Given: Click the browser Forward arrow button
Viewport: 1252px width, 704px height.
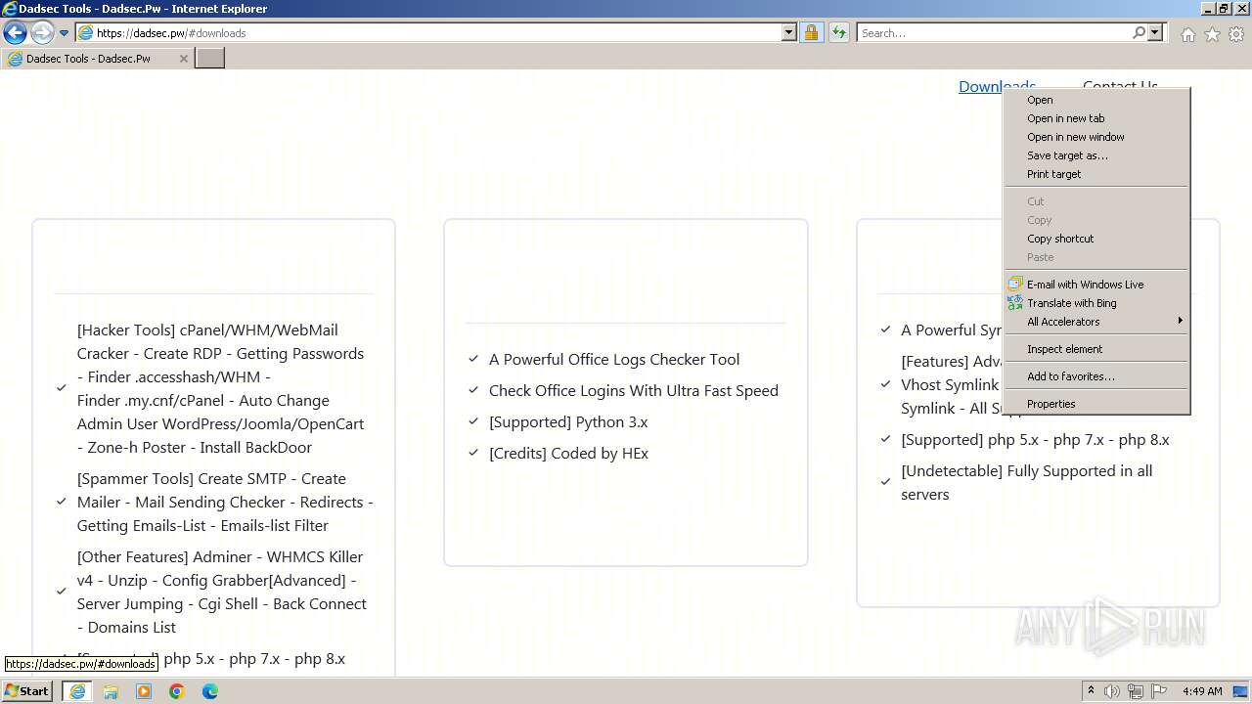Looking at the screenshot, I should click(42, 32).
